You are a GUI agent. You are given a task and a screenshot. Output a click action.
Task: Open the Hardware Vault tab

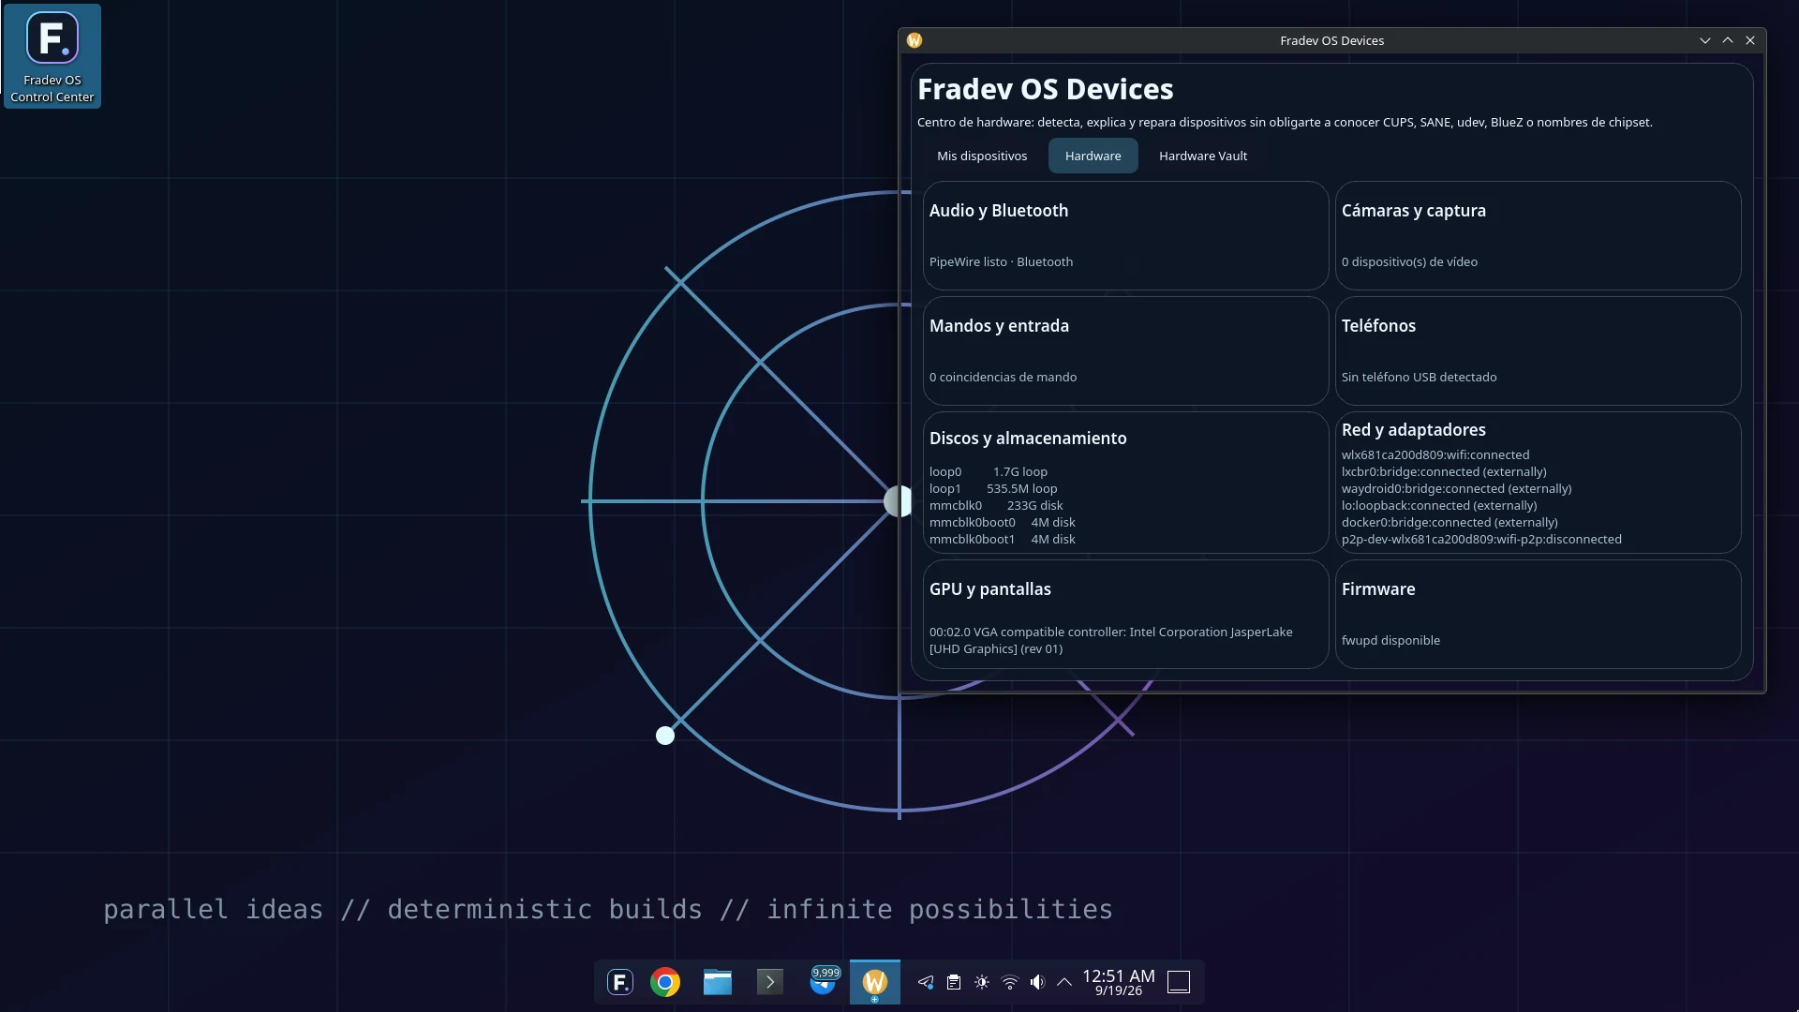[1203, 156]
